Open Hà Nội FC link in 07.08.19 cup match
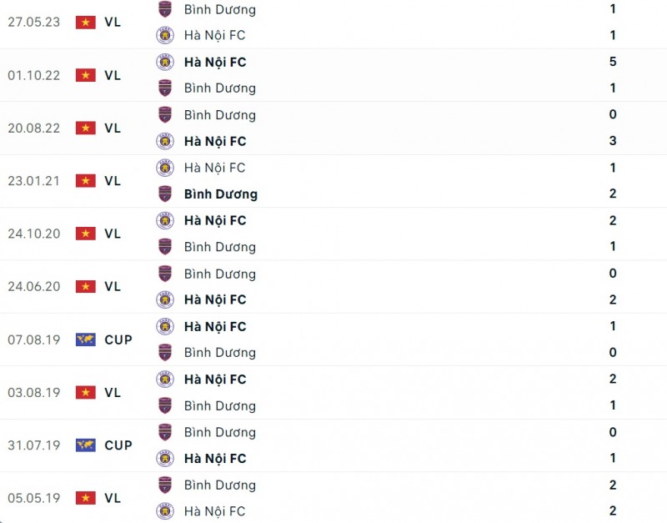 tap(215, 327)
